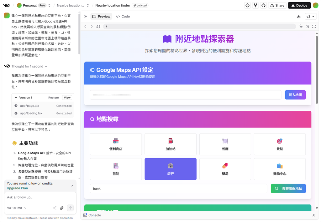Click the enhance prompt sparkle icon

point(55,208)
